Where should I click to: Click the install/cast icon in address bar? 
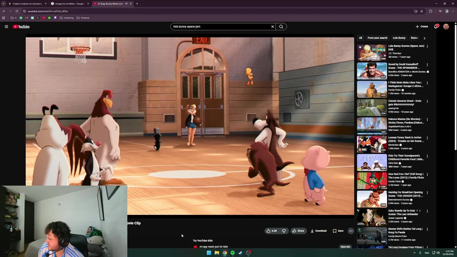click(x=416, y=11)
